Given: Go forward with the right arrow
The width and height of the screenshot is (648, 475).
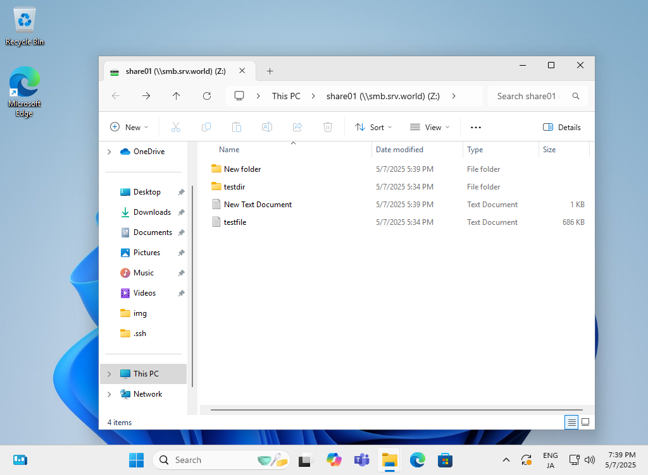Looking at the screenshot, I should pyautogui.click(x=146, y=96).
